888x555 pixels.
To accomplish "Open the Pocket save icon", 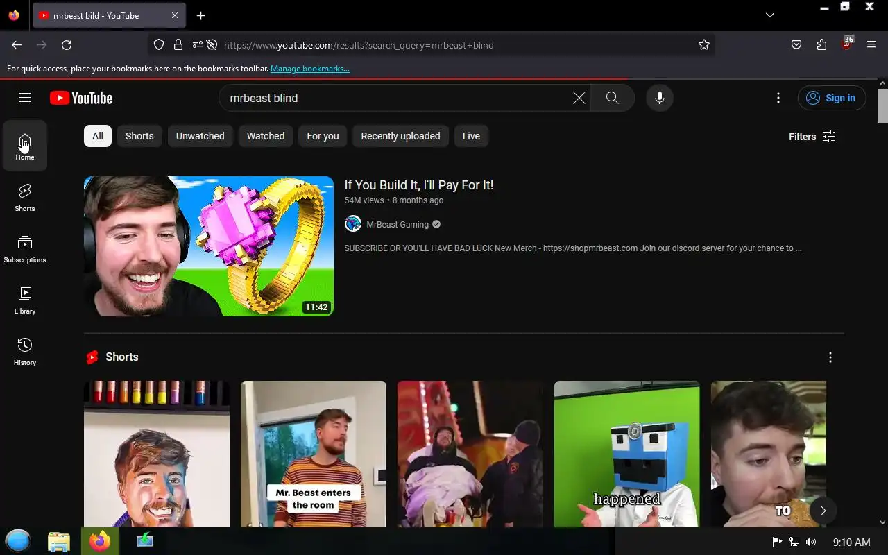I will [x=796, y=45].
